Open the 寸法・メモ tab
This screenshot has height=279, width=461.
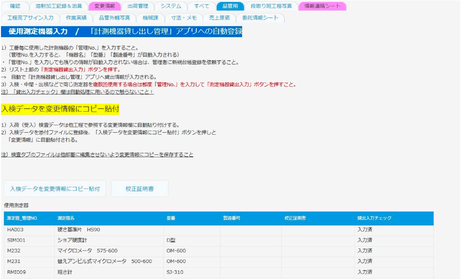[184, 18]
